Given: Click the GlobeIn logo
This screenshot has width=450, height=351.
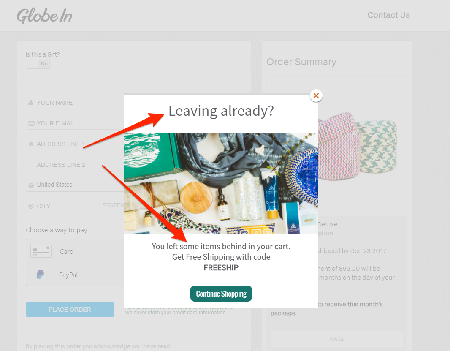Looking at the screenshot, I should pos(44,16).
